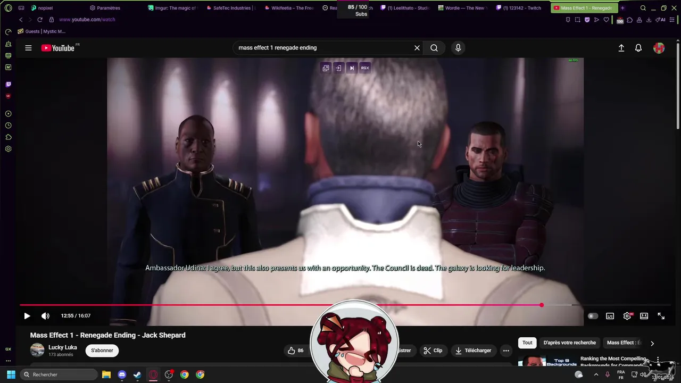
Task: Switch to the SafeTec Industries tab
Action: [x=230, y=8]
